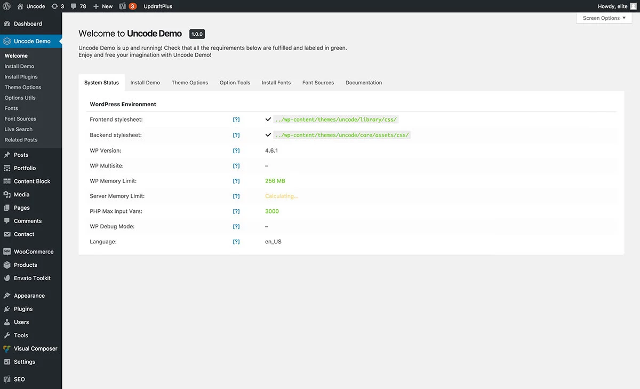Open Plugins via the plug icon
The image size is (640, 389).
point(7,308)
